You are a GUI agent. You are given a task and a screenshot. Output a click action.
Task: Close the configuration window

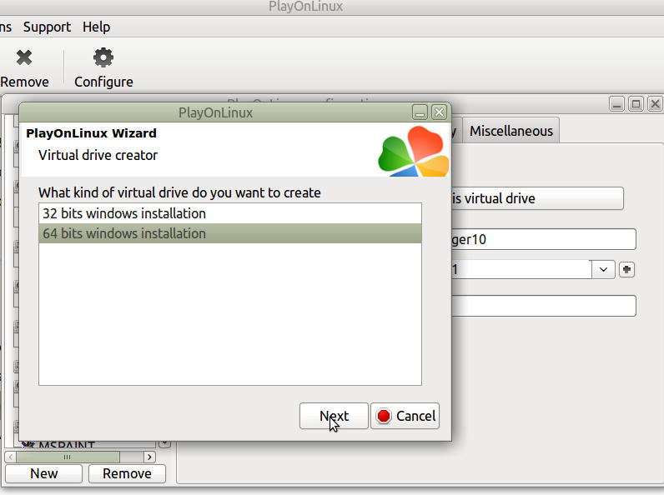(655, 103)
